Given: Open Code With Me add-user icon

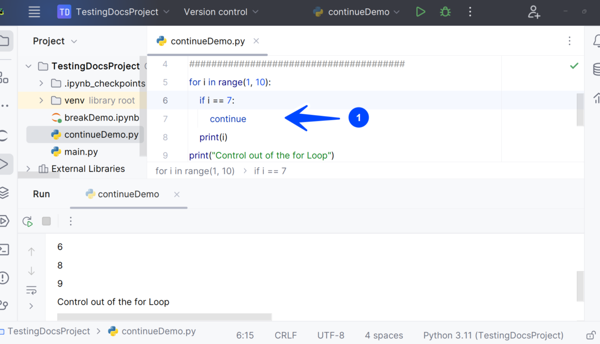Looking at the screenshot, I should point(534,12).
